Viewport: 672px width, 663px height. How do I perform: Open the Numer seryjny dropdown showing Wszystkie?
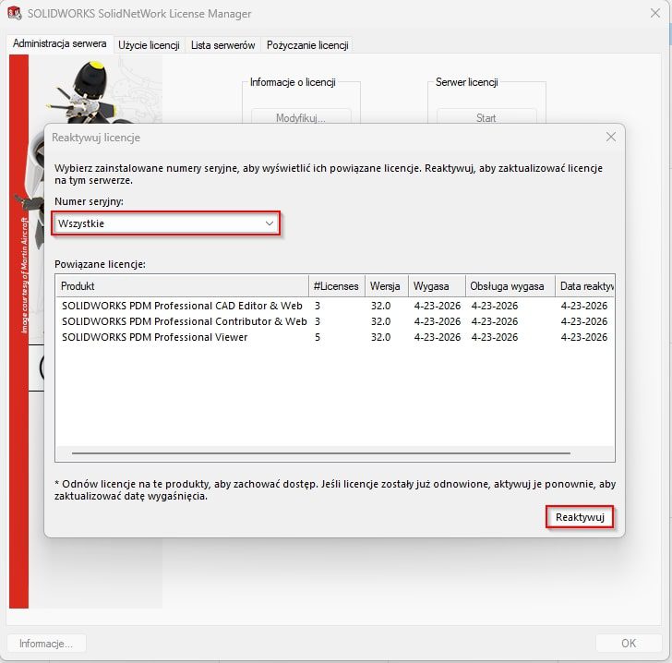(166, 223)
